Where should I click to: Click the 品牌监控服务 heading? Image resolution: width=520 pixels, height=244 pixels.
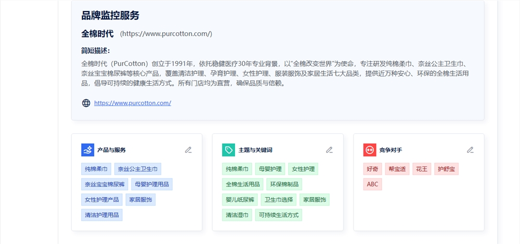(x=110, y=16)
